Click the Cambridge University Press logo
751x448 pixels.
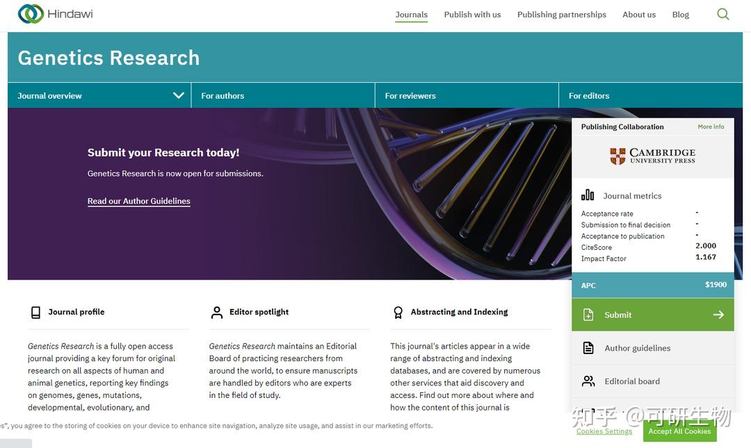[652, 157]
